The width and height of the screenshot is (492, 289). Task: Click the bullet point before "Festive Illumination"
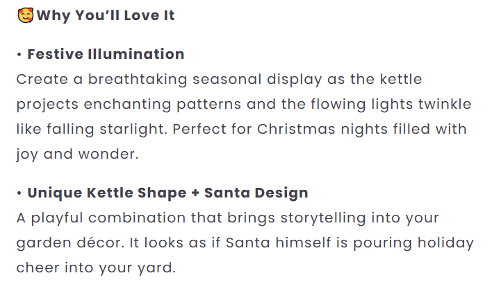click(20, 54)
